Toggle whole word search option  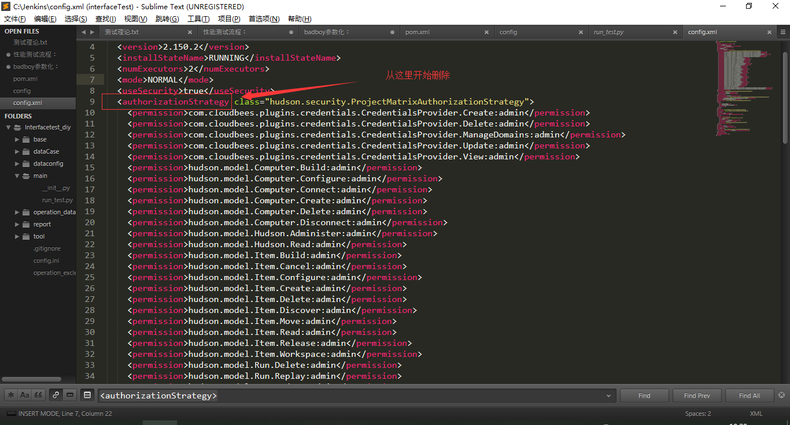pos(38,396)
